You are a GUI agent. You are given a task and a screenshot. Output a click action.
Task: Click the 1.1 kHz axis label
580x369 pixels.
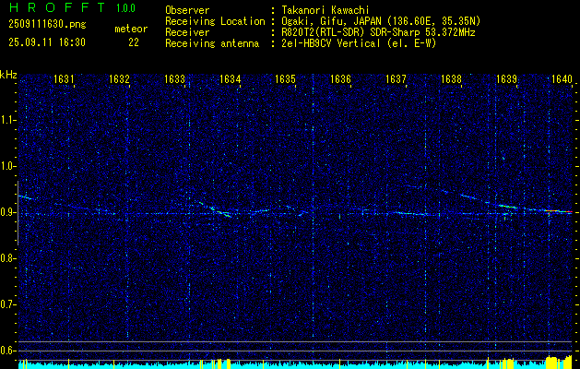coord(7,120)
